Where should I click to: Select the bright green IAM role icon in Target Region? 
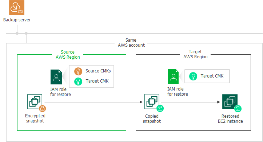click(173, 76)
